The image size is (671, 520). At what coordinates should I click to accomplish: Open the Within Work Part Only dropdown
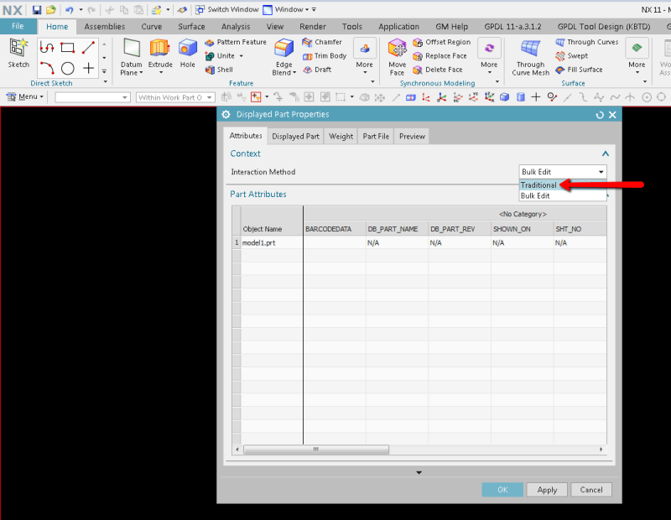pyautogui.click(x=175, y=97)
